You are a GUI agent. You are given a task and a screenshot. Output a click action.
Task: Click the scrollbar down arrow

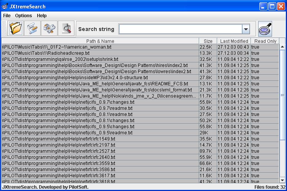(282, 180)
